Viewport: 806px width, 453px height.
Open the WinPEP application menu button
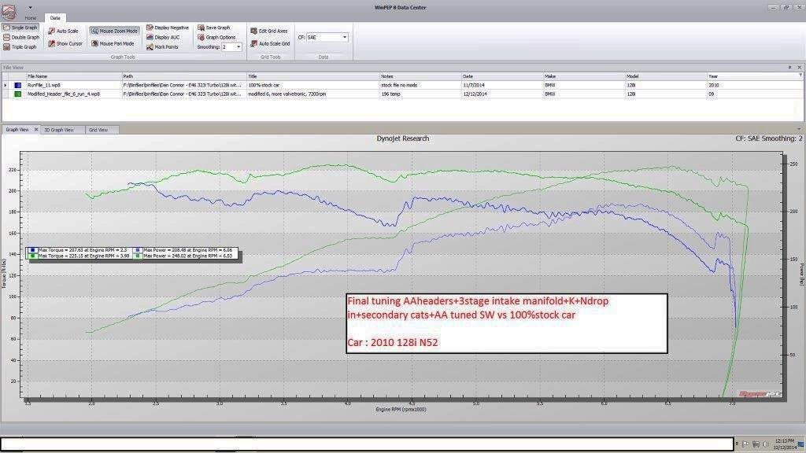tap(9, 12)
